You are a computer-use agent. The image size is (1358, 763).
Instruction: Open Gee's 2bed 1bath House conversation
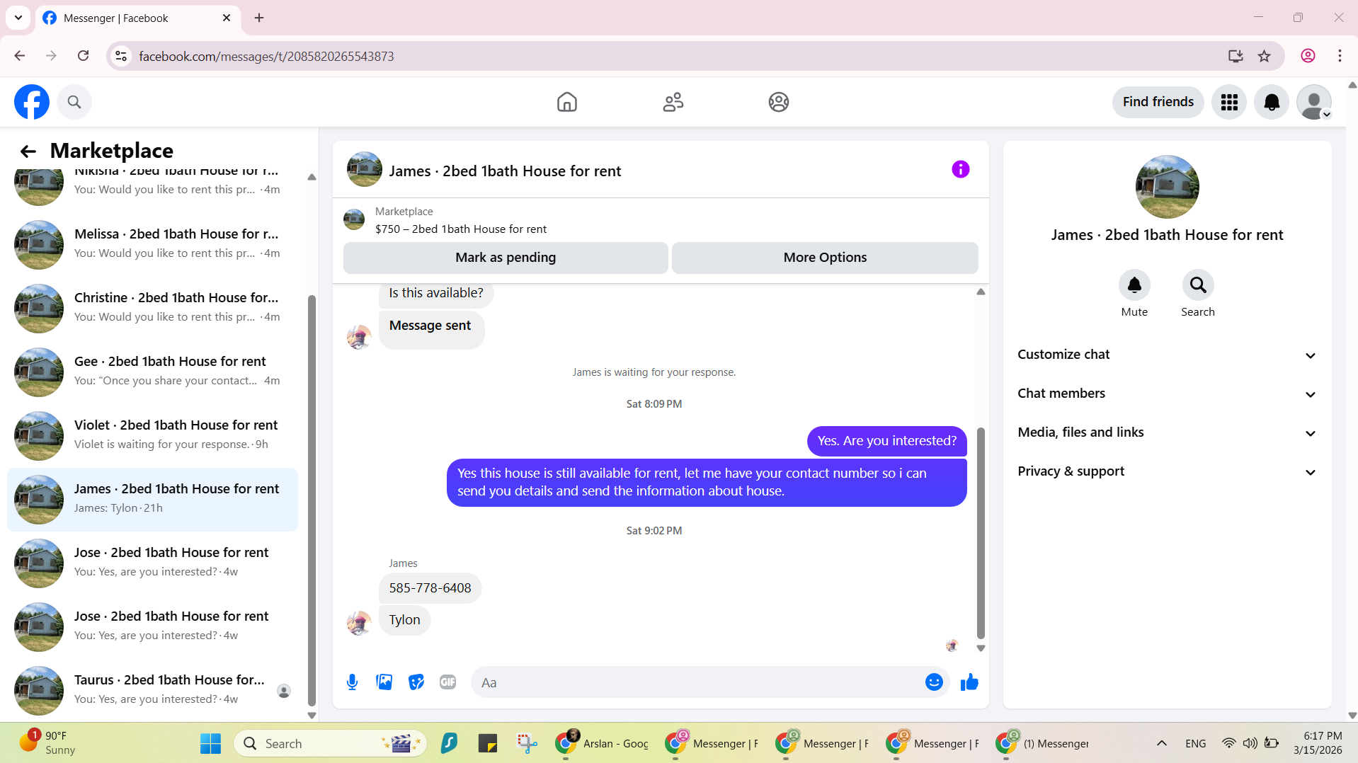(x=152, y=372)
